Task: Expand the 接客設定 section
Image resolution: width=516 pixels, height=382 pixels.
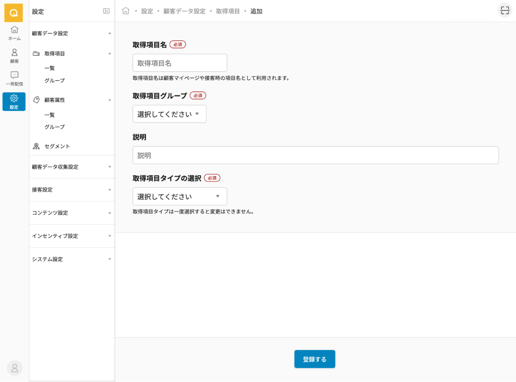Action: point(72,190)
